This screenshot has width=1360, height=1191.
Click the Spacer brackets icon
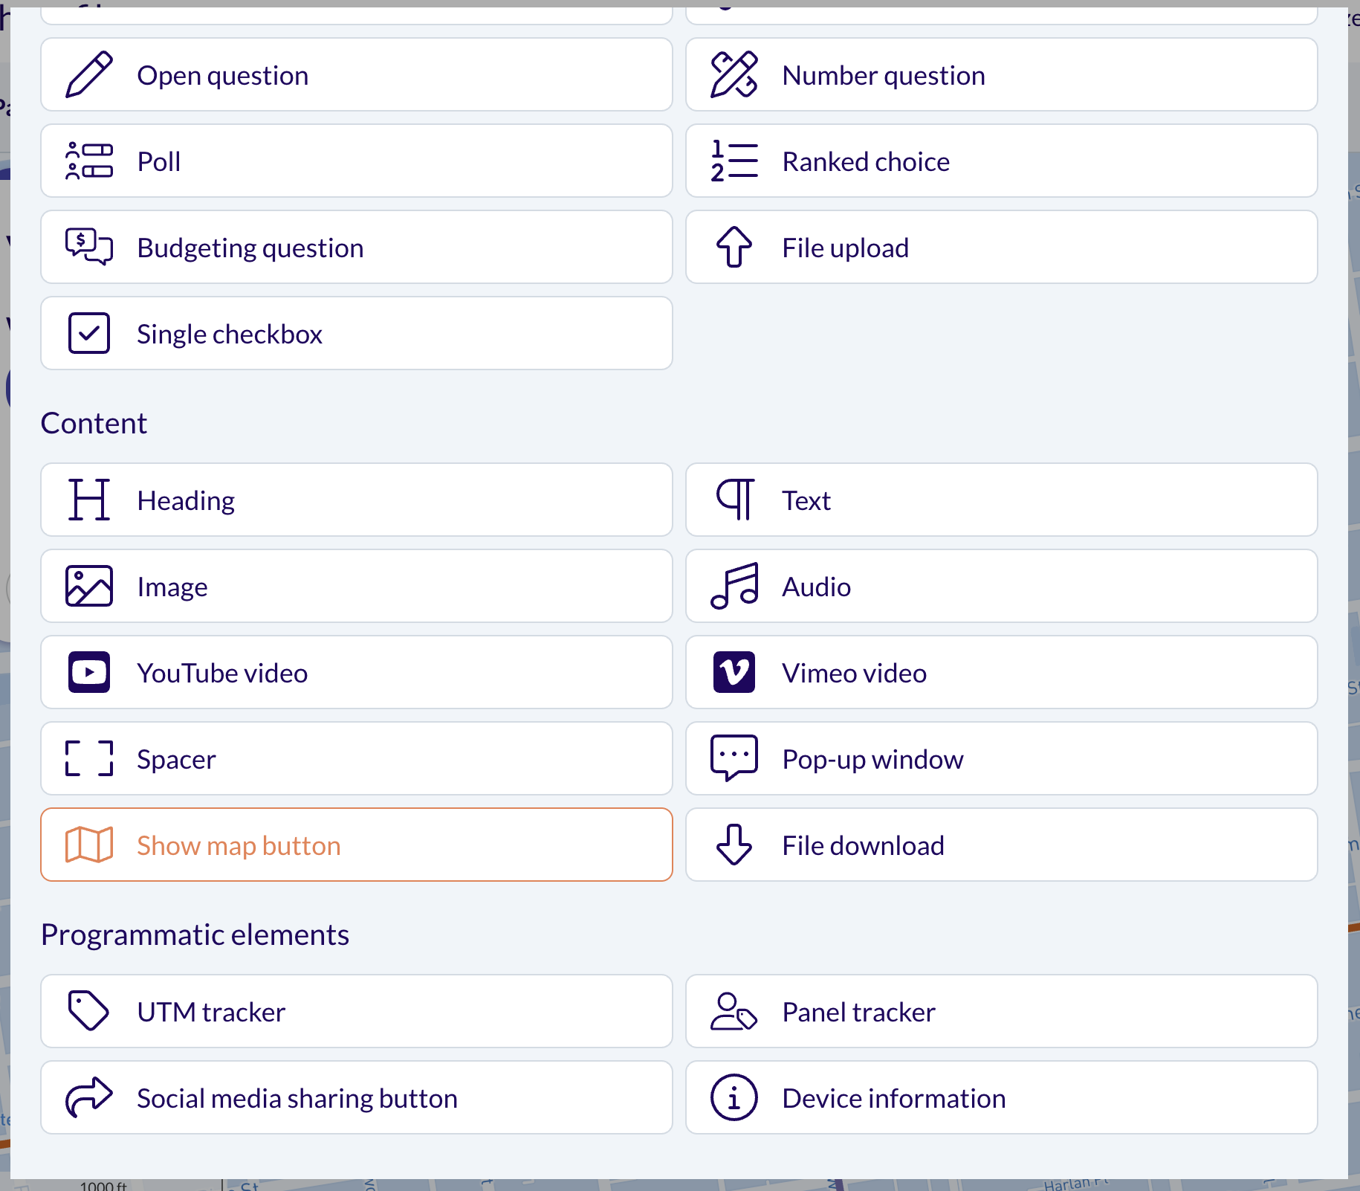click(89, 759)
